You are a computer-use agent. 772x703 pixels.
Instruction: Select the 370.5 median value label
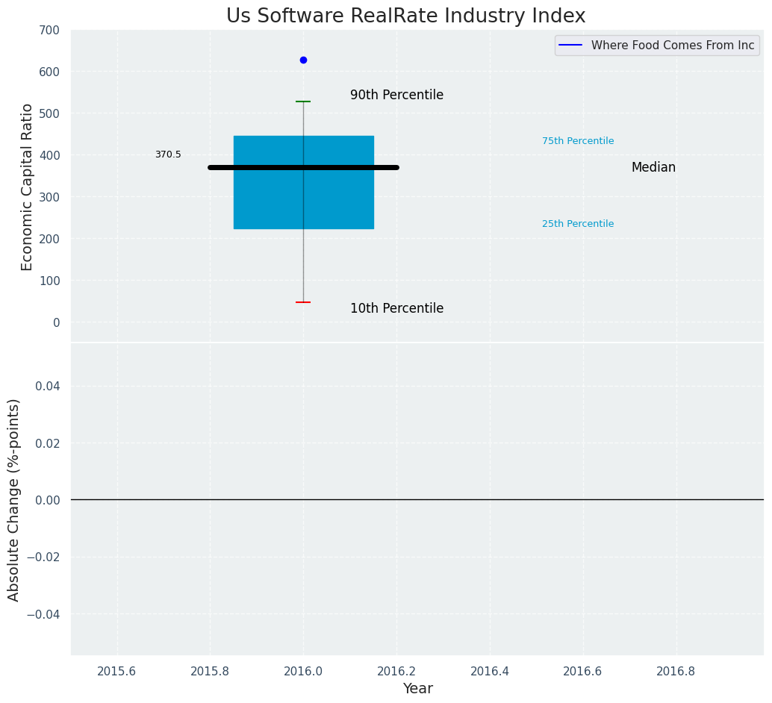[168, 154]
